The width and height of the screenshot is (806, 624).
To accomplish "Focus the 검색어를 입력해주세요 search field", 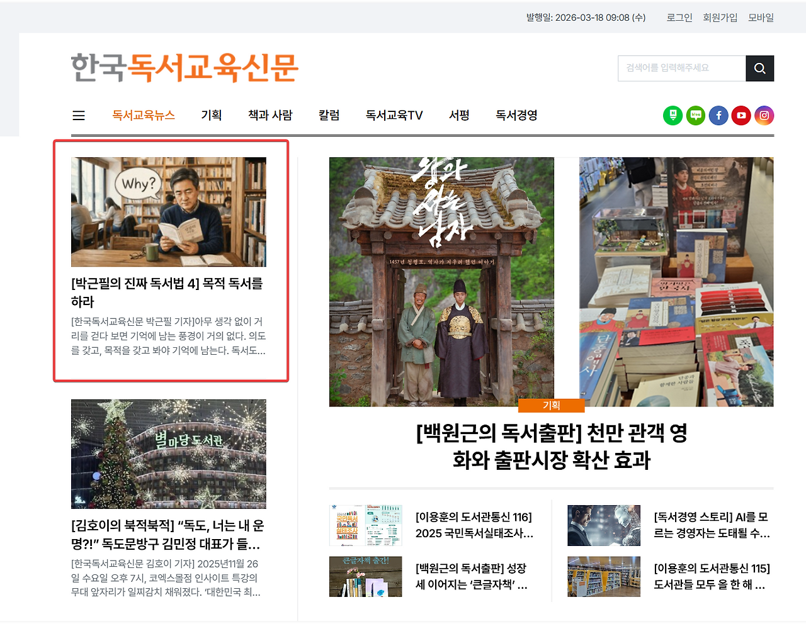I will tap(682, 69).
